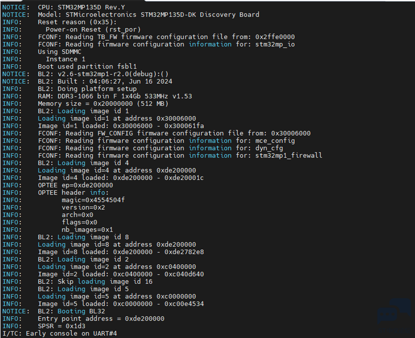The image size is (415, 338).
Task: Click the magic=0x4554504f line
Action: click(93, 200)
